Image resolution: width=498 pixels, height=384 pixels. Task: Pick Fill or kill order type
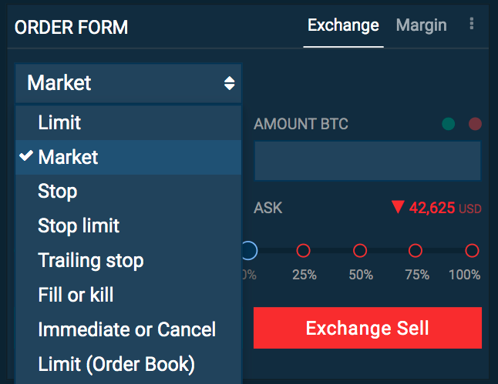[x=128, y=295]
